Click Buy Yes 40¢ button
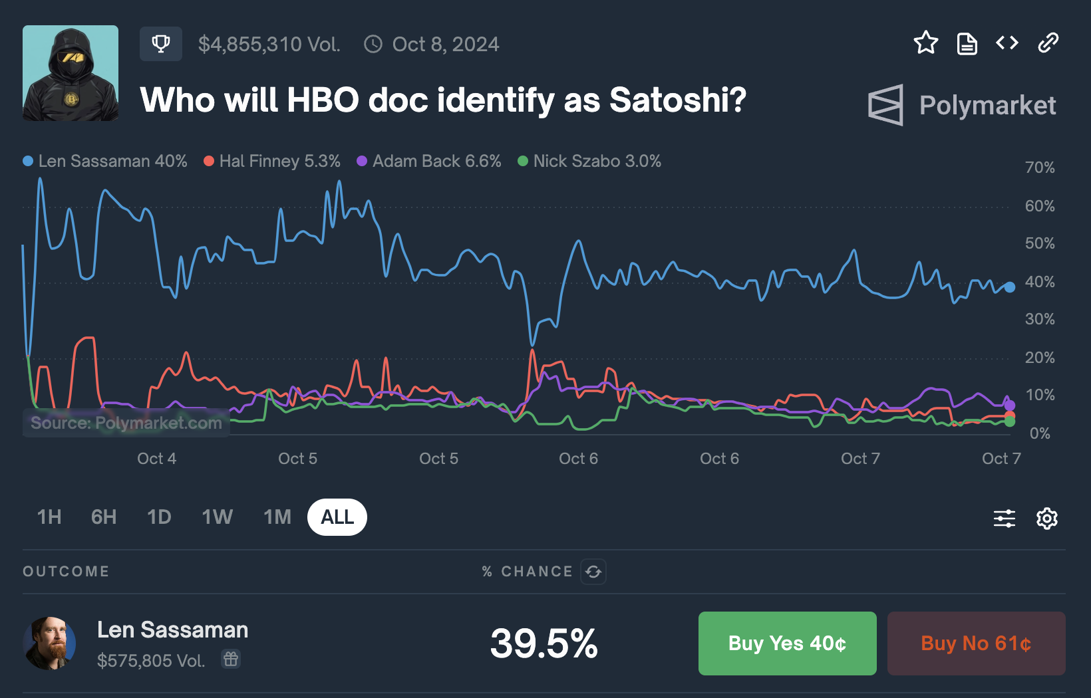This screenshot has width=1091, height=698. (x=787, y=643)
